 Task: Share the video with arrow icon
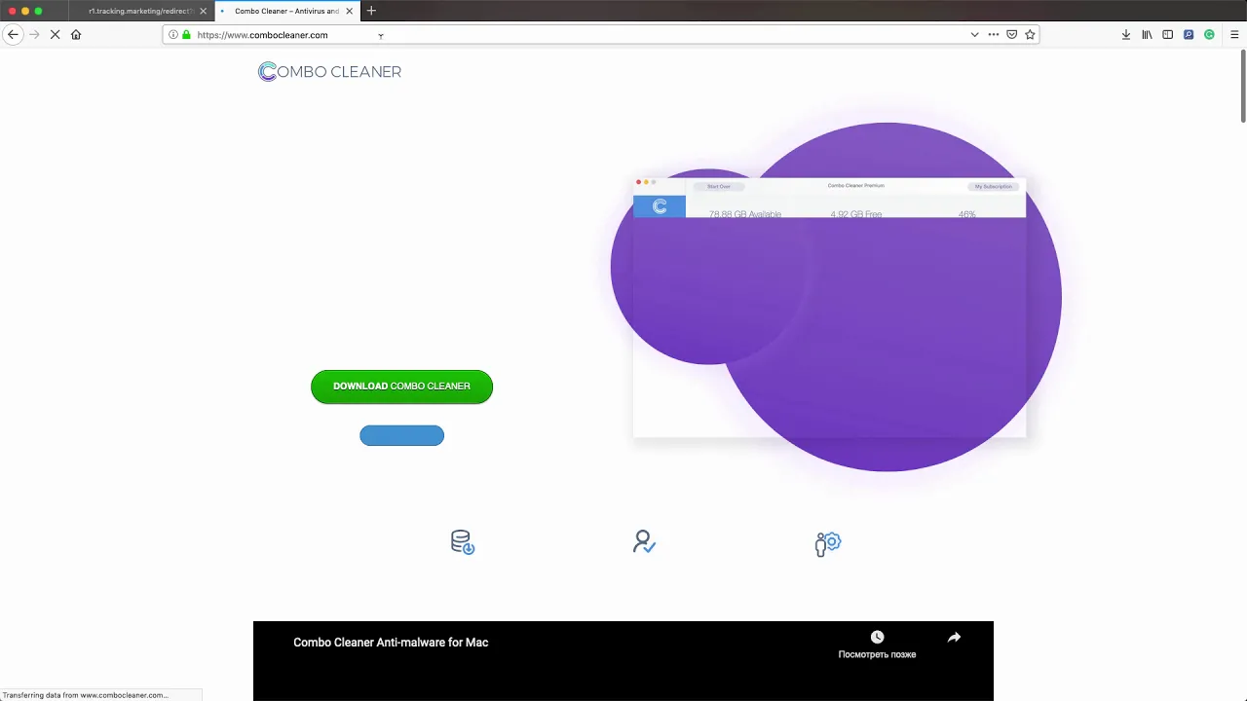tap(954, 637)
